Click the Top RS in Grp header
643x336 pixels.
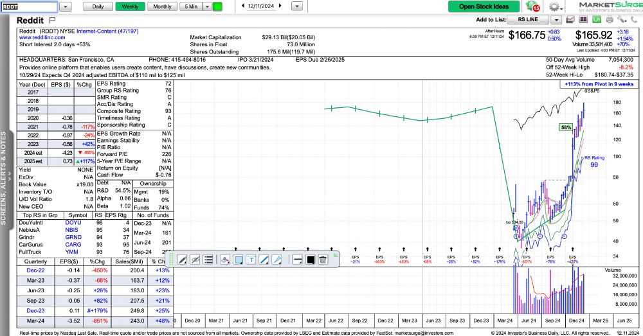[40, 215]
